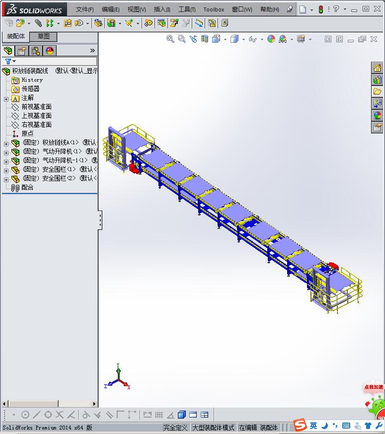The width and height of the screenshot is (385, 434).
Task: Click the Linear Component Pattern icon
Action: click(50, 23)
